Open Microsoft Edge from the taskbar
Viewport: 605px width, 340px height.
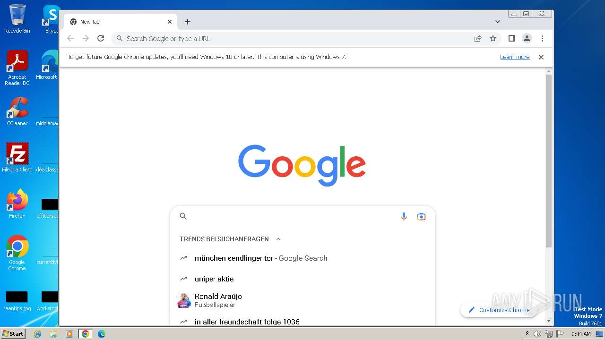[x=102, y=334]
